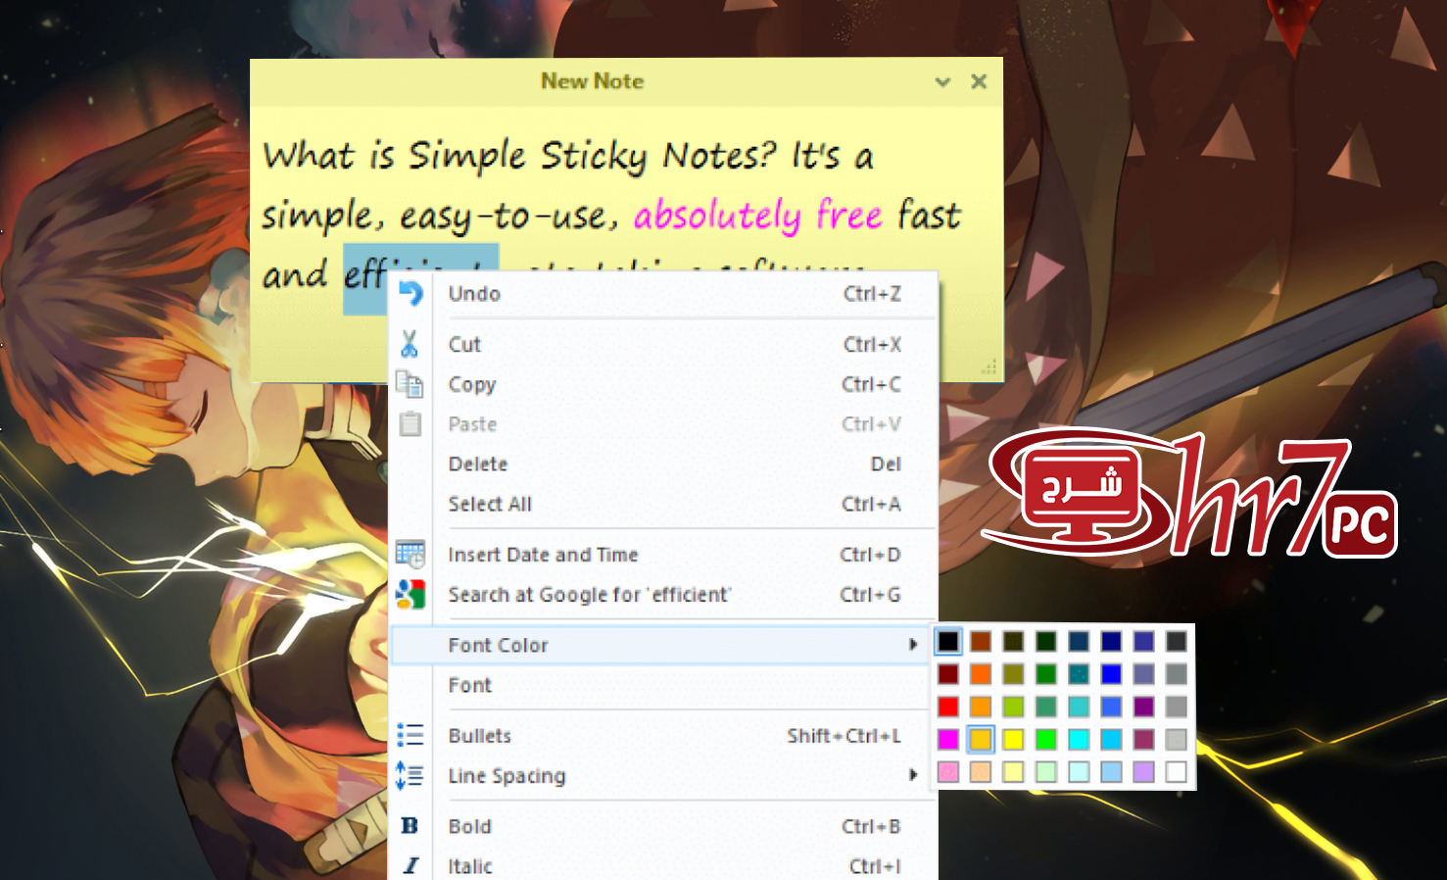
Task: Click the New Note title text
Action: click(593, 81)
